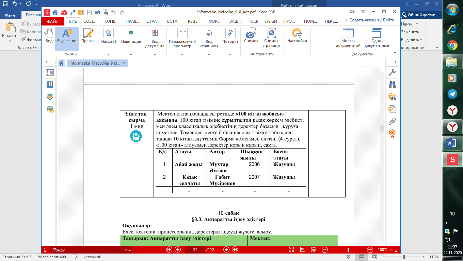Click the pen signing icon in quick access toolbar
The height and width of the screenshot is (261, 463).
(73, 13)
